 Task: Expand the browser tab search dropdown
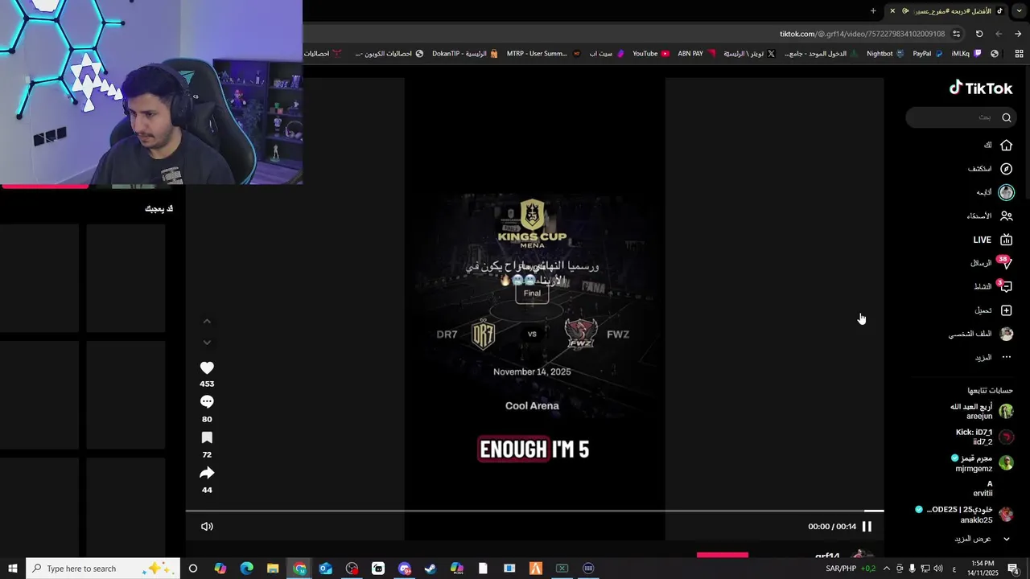[1019, 10]
